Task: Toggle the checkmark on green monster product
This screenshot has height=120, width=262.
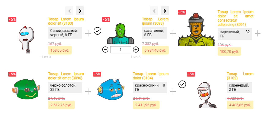Action: tap(98, 31)
